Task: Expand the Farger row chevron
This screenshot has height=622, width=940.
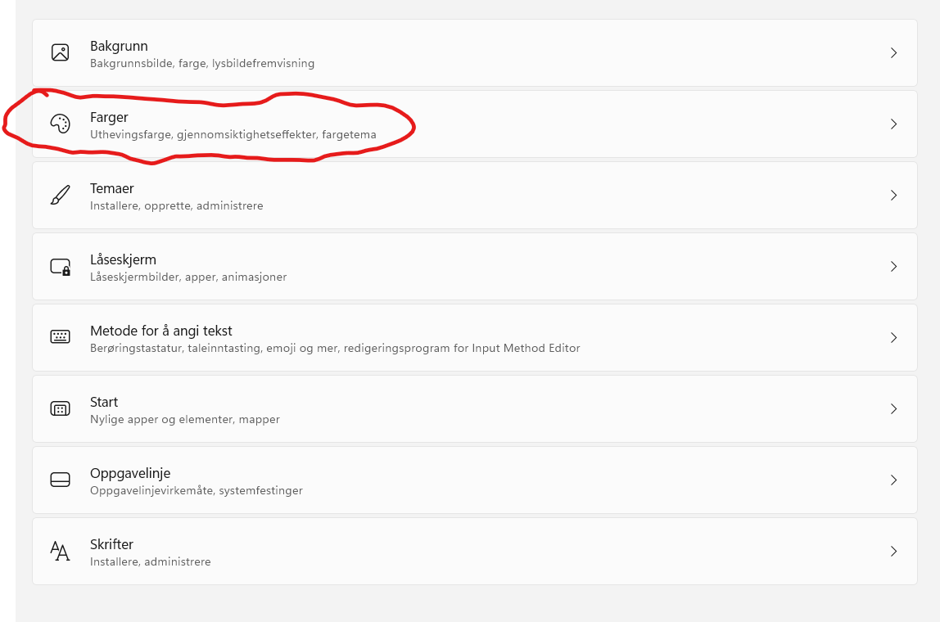Action: (893, 124)
